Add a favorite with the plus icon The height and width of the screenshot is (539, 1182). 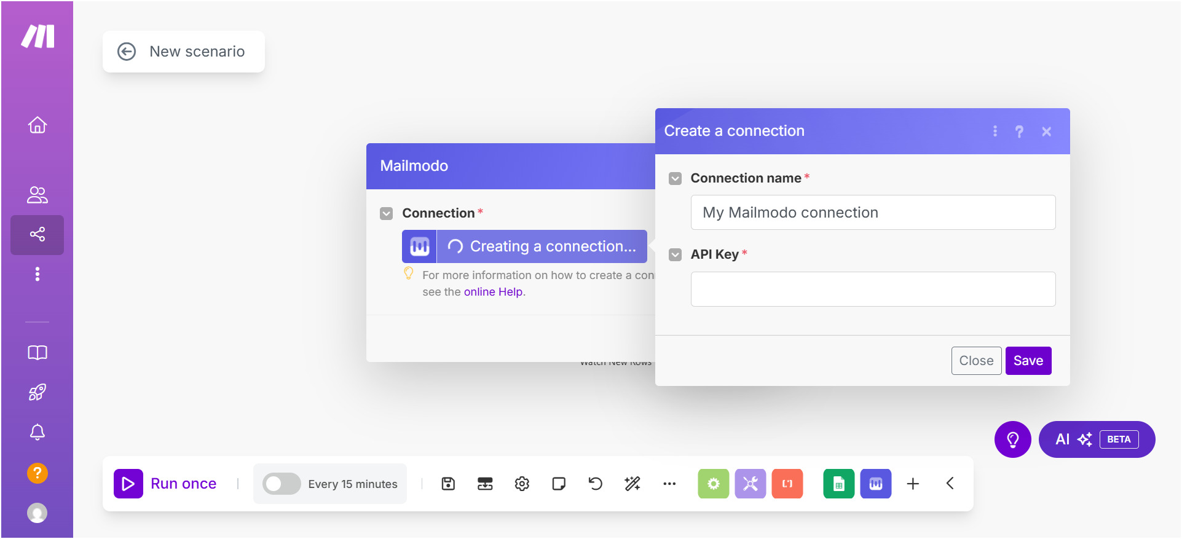click(x=913, y=484)
